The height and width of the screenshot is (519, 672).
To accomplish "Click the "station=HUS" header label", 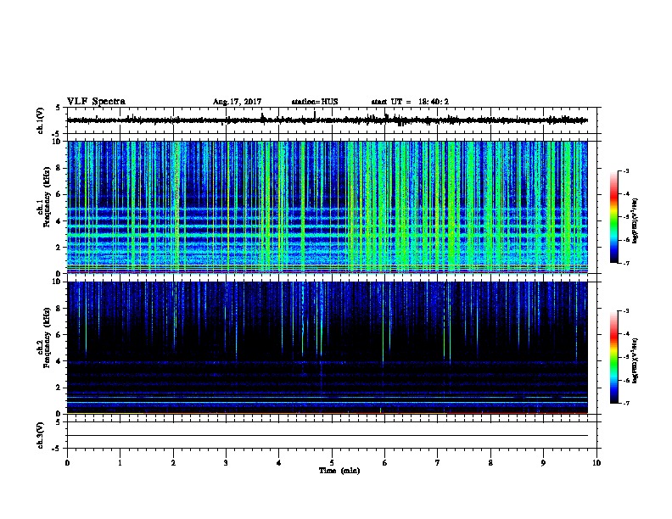I will coord(315,102).
